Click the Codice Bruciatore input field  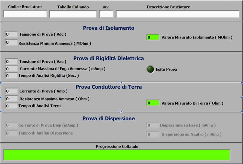coord(25,14)
